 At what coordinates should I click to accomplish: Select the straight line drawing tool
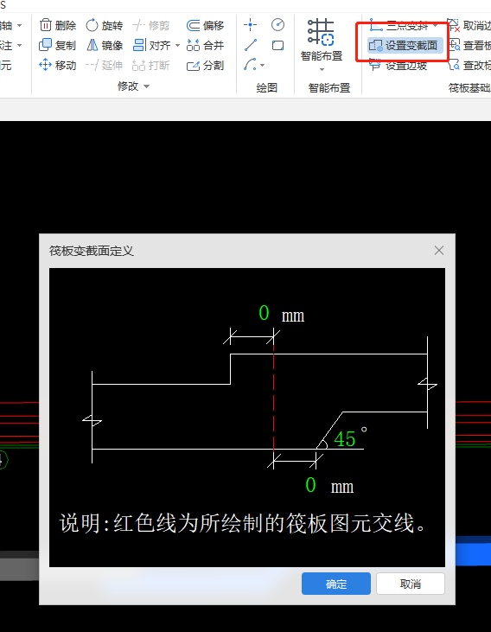coord(251,45)
